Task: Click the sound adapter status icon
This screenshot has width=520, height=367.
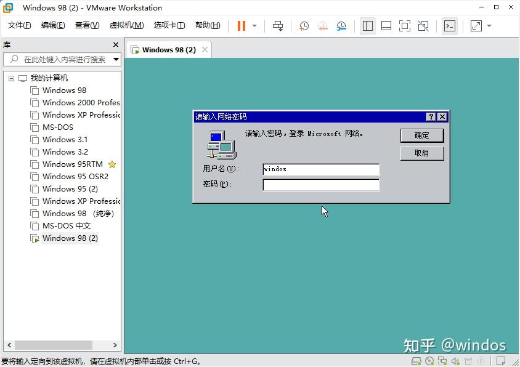Action: click(456, 360)
